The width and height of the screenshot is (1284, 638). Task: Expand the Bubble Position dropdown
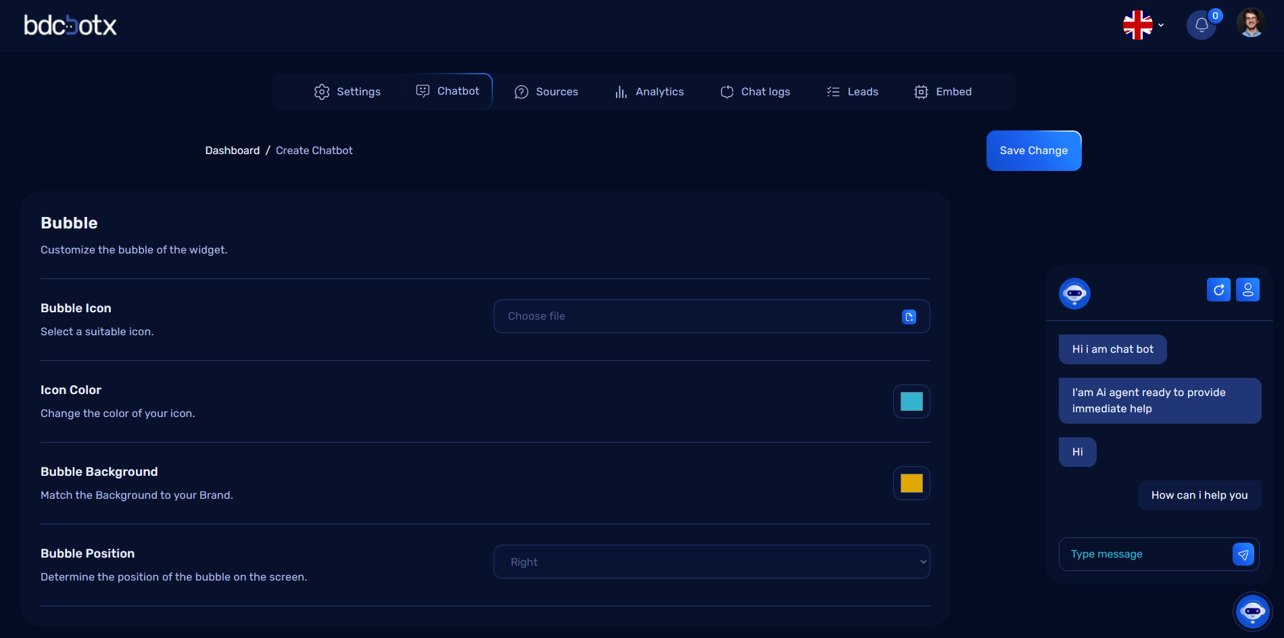click(x=711, y=562)
